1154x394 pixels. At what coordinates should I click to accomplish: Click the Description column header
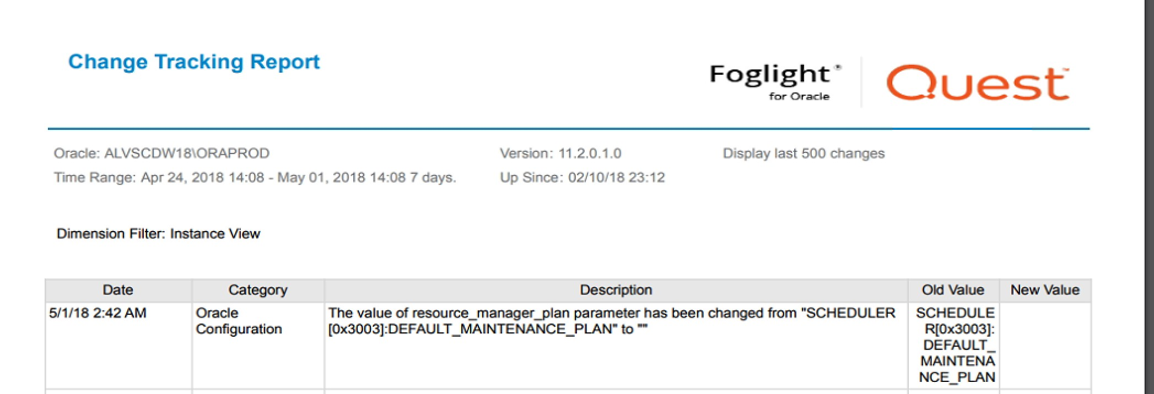pyautogui.click(x=616, y=290)
